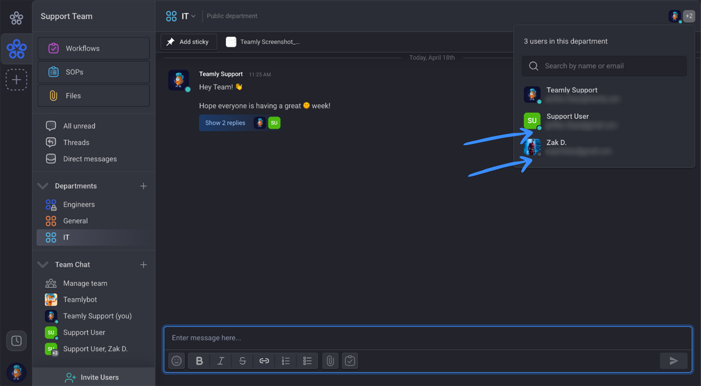Select Support User in user list

(604, 121)
